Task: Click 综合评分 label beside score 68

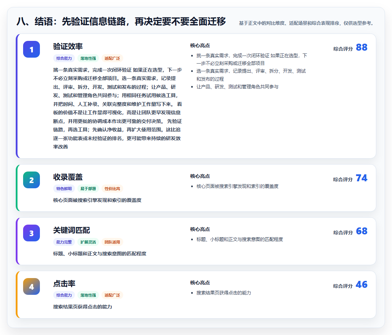Action: 343,233
